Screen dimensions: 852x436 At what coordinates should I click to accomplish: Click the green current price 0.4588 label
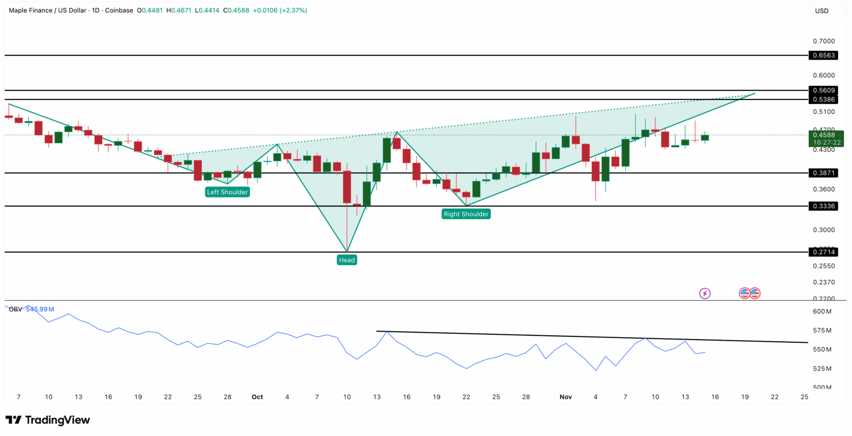825,138
